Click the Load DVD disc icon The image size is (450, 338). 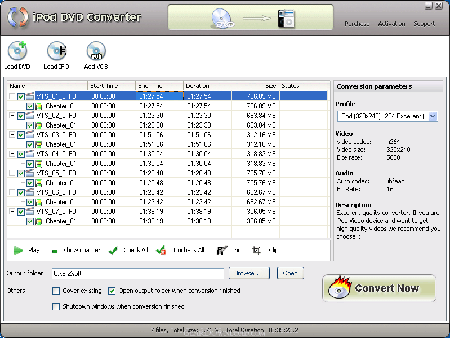[17, 51]
